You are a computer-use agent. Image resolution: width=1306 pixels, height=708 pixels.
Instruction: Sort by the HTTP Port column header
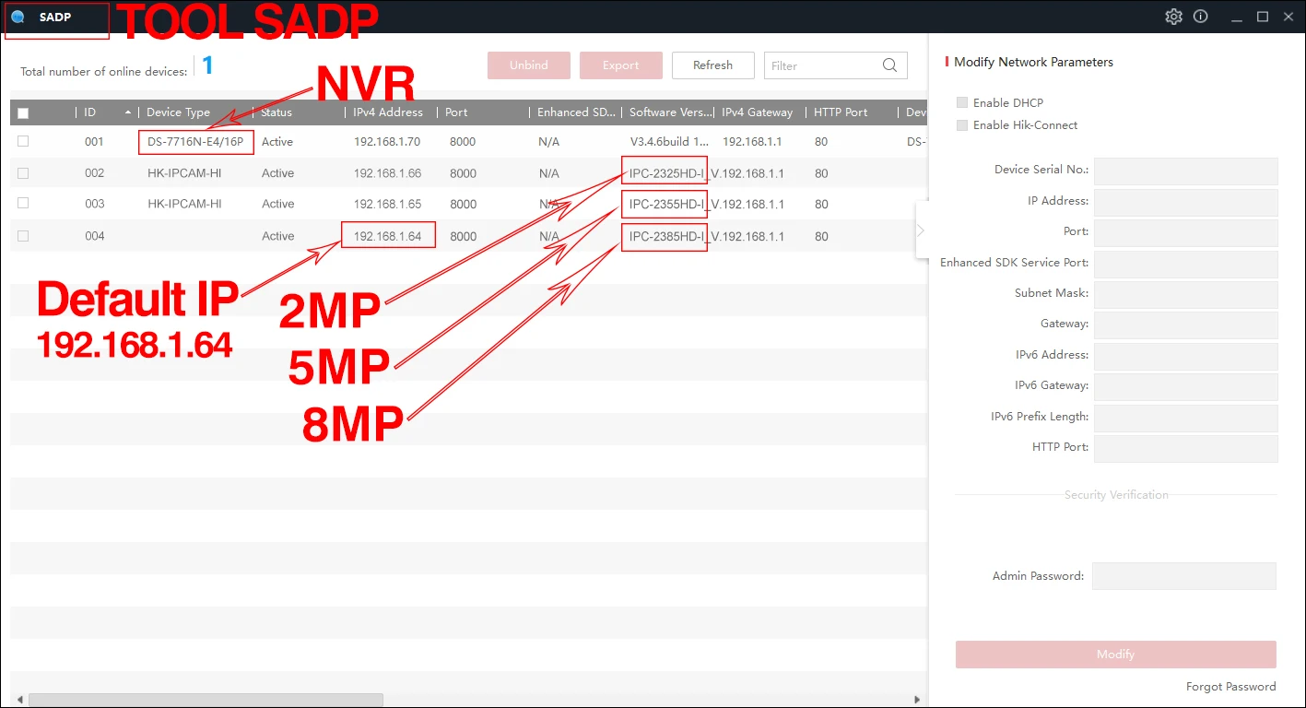(841, 112)
